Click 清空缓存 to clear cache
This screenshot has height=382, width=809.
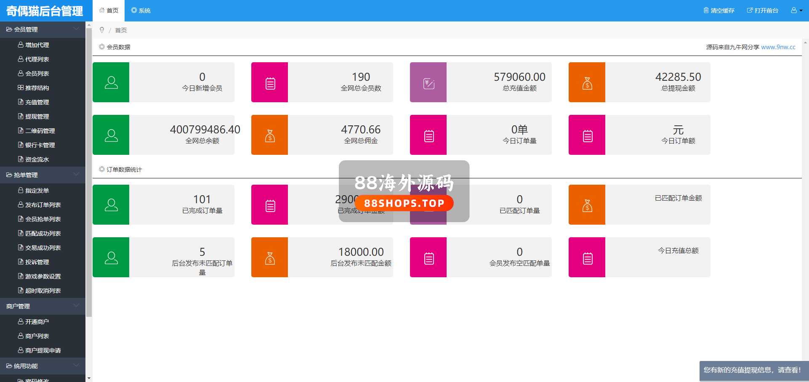[x=719, y=11]
